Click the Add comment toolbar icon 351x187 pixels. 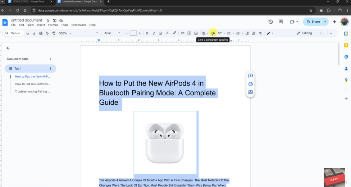coord(189,33)
